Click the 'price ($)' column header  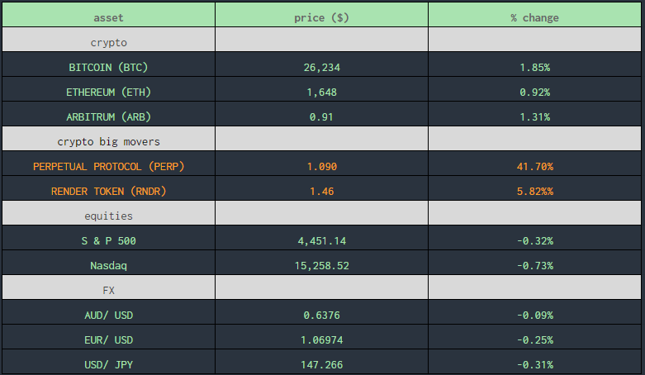pos(322,15)
